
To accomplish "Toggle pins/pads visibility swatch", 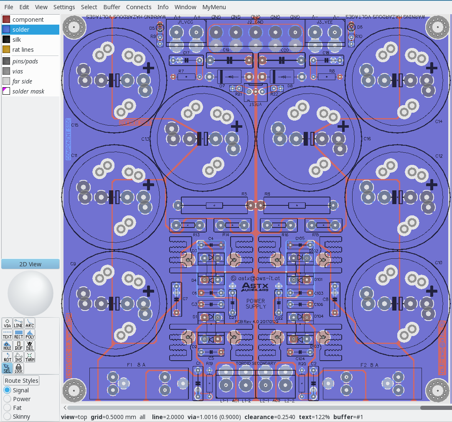I will pyautogui.click(x=6, y=61).
